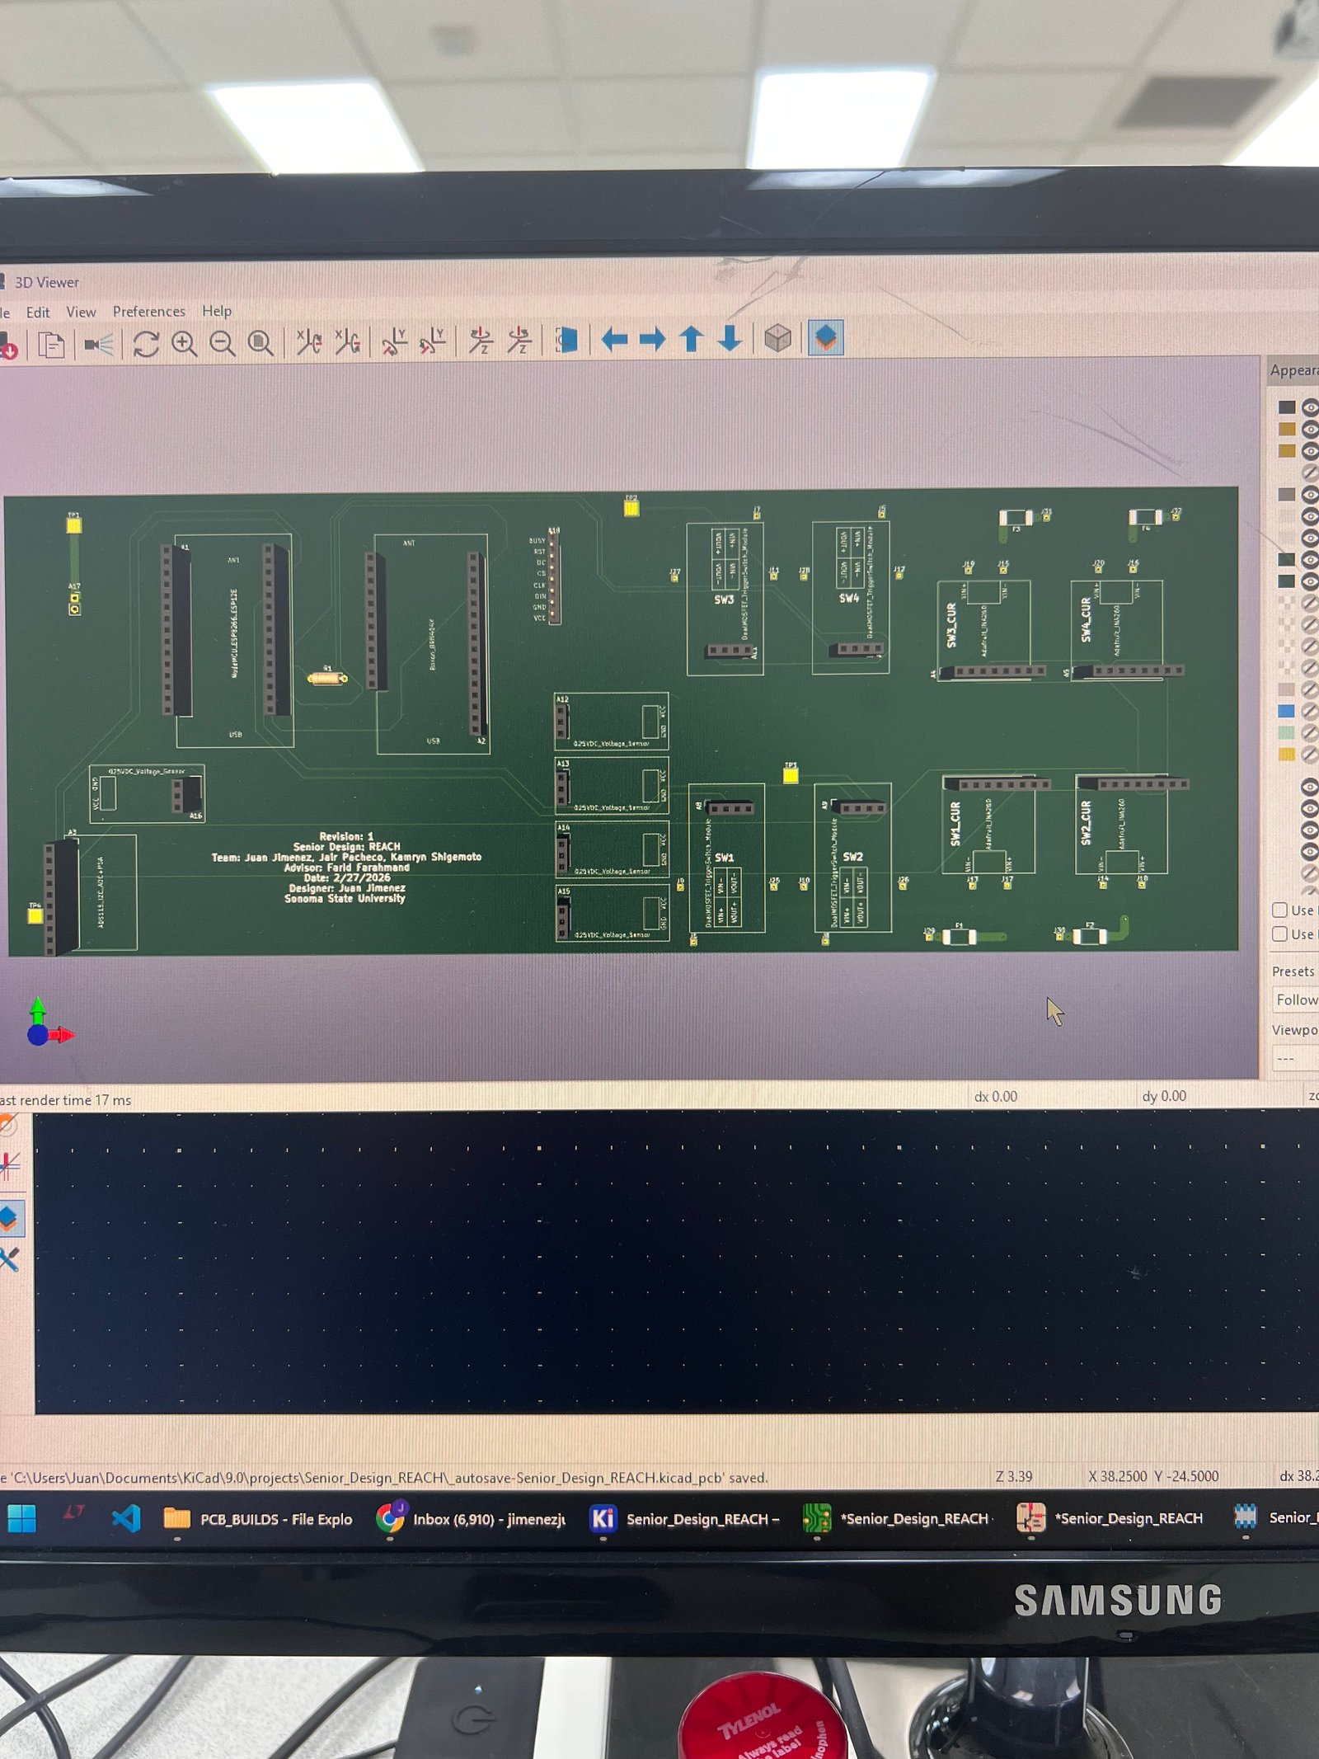Open the Edit menu
1319x1759 pixels.
pos(38,313)
